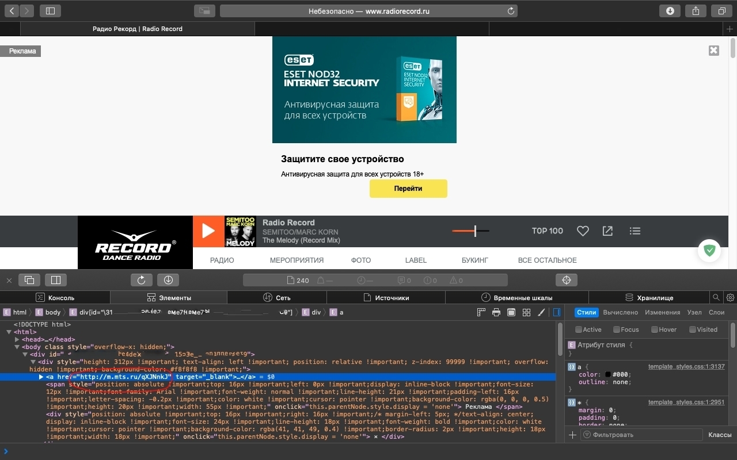Show all tabs overview in Safari

721,11
